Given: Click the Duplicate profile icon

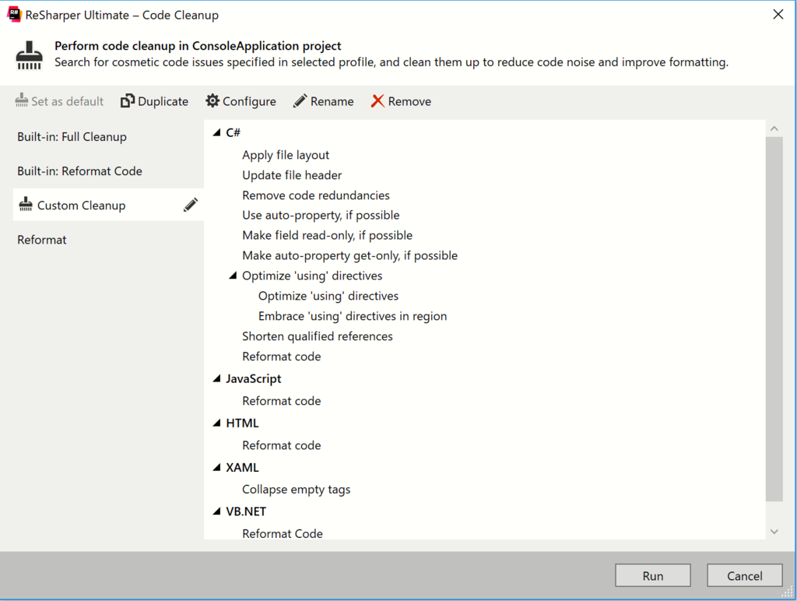Looking at the screenshot, I should click(127, 101).
